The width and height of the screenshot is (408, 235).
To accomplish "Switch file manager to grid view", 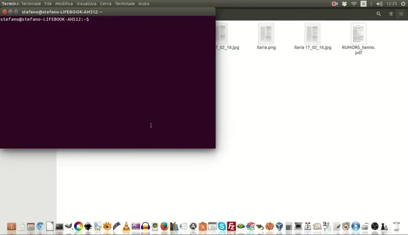I will point(401,14).
